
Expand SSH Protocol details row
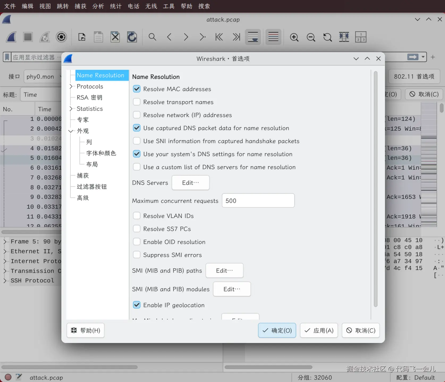coord(5,280)
